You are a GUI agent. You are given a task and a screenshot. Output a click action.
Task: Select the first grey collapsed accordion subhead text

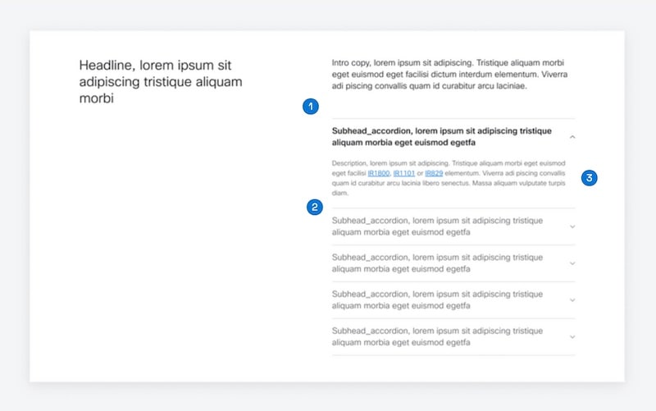click(437, 226)
